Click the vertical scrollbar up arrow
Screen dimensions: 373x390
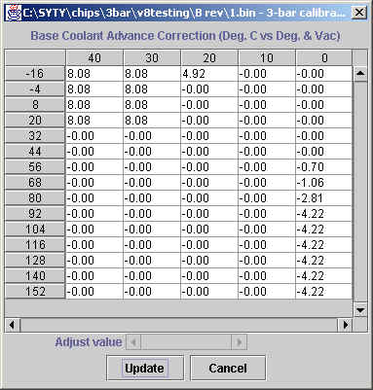click(x=360, y=74)
